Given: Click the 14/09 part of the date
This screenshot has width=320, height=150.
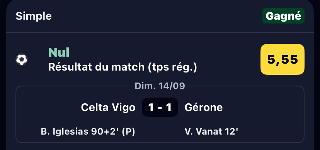Looking at the screenshot, I should [172, 86].
